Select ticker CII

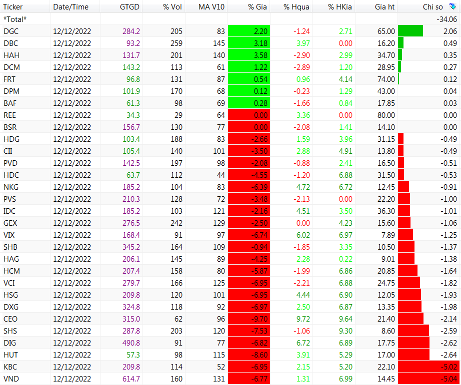click(x=7, y=151)
